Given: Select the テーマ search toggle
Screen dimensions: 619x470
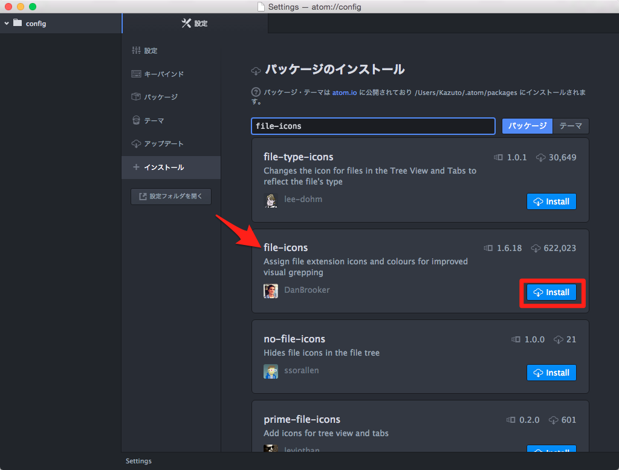Looking at the screenshot, I should [x=571, y=126].
